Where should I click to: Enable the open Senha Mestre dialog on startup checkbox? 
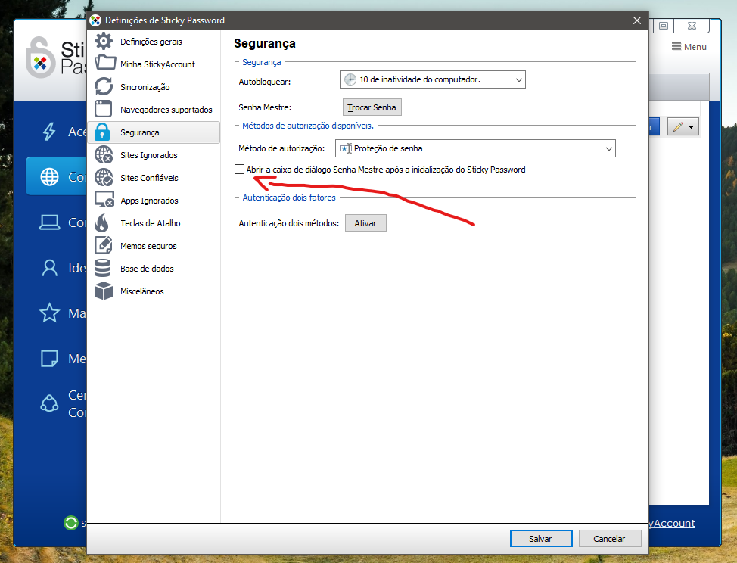point(239,170)
